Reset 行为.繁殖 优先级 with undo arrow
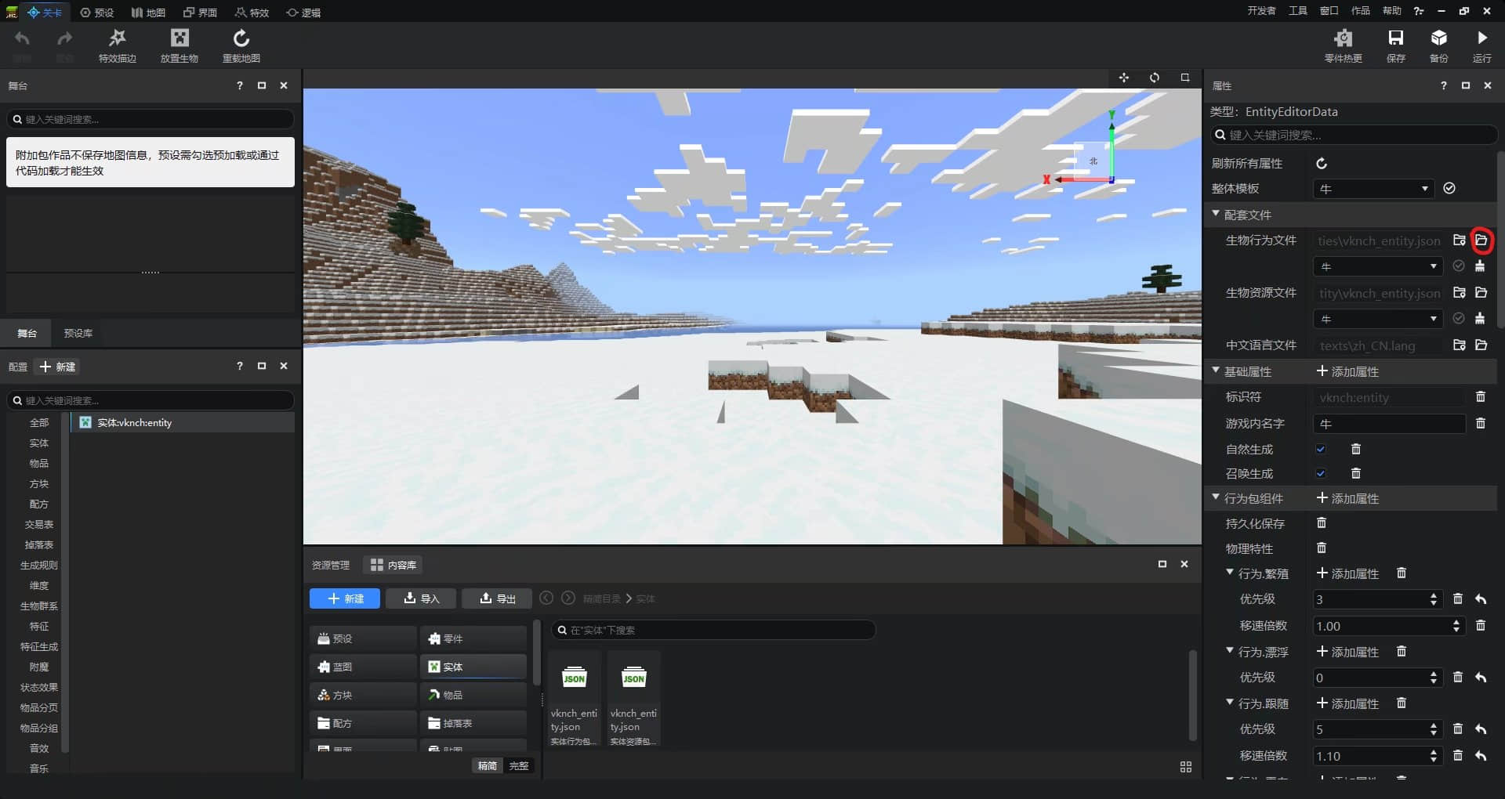This screenshot has height=799, width=1505. [1481, 599]
